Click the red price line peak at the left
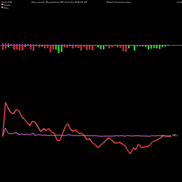The height and width of the screenshot is (182, 182). (5, 103)
